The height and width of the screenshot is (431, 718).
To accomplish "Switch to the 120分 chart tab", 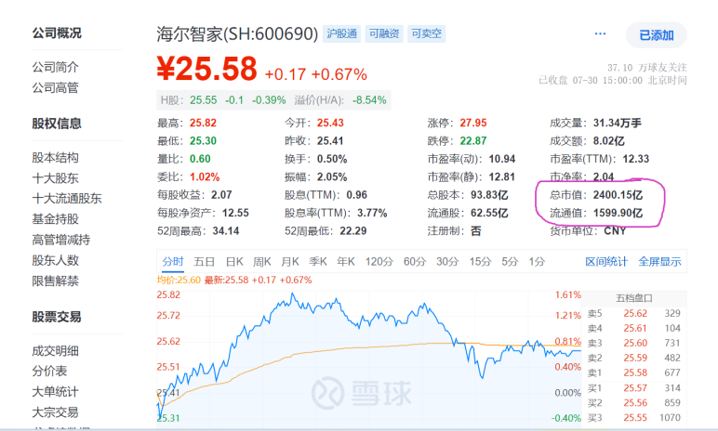I will coord(379,262).
